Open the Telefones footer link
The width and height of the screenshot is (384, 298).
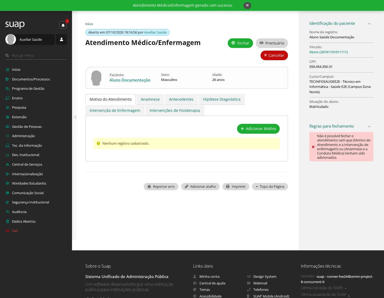pos(261,290)
